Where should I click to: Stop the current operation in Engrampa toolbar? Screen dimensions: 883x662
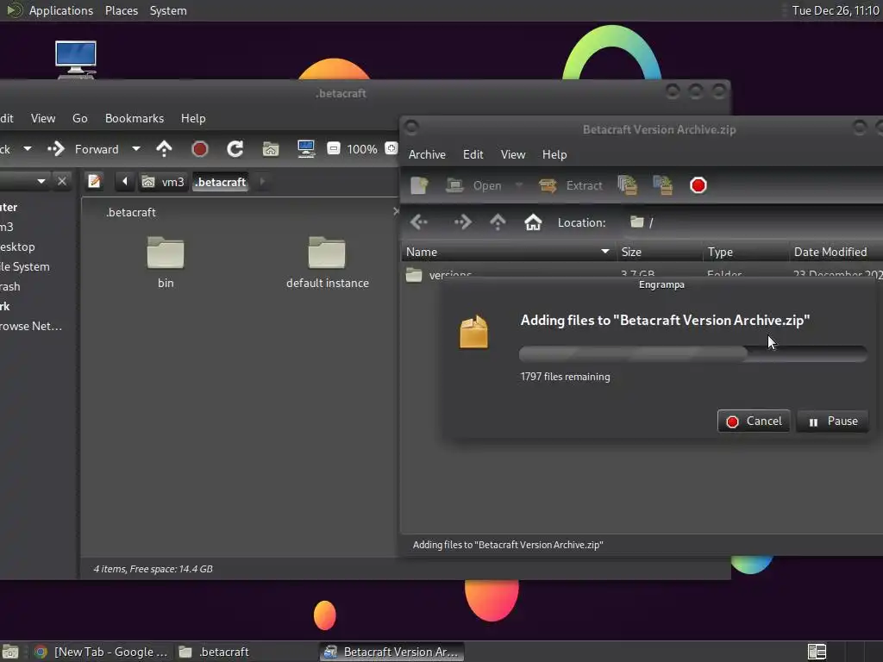coord(698,185)
